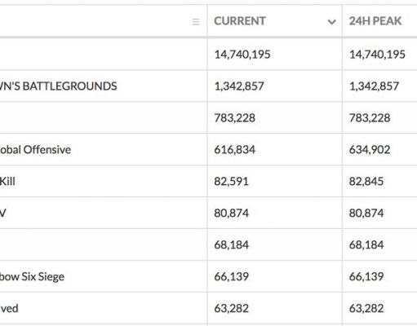
Task: Select the 24H PEAK column header
Action: [375, 21]
